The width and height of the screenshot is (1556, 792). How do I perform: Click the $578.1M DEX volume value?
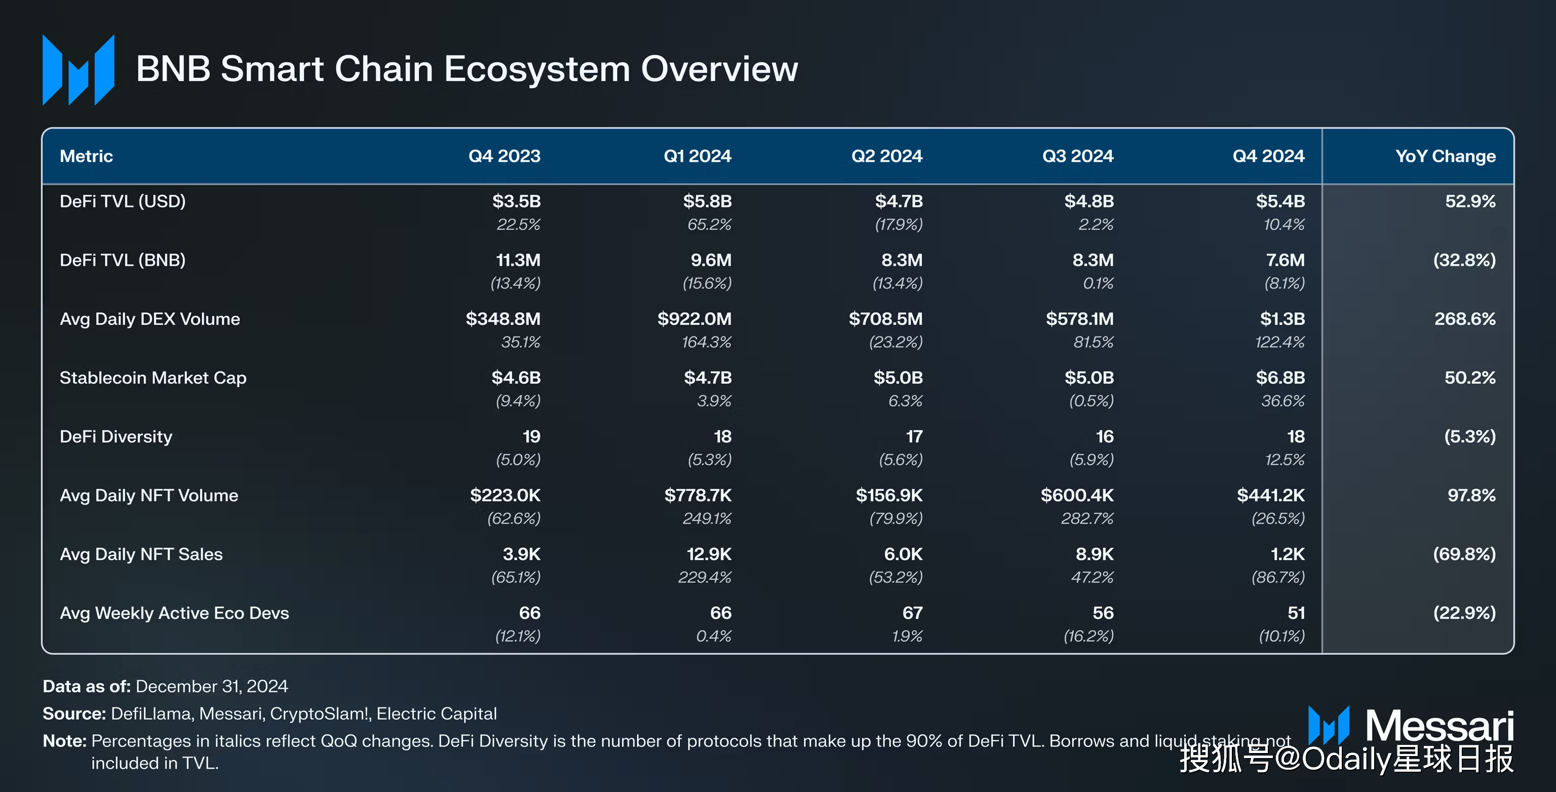click(1080, 319)
